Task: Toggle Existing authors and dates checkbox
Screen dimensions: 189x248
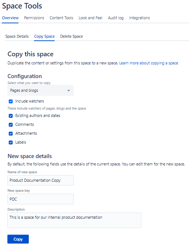Action: (11, 116)
